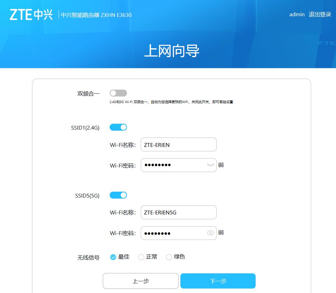
Task: Disable the SSID1(2.4G) switch
Action: tap(118, 127)
